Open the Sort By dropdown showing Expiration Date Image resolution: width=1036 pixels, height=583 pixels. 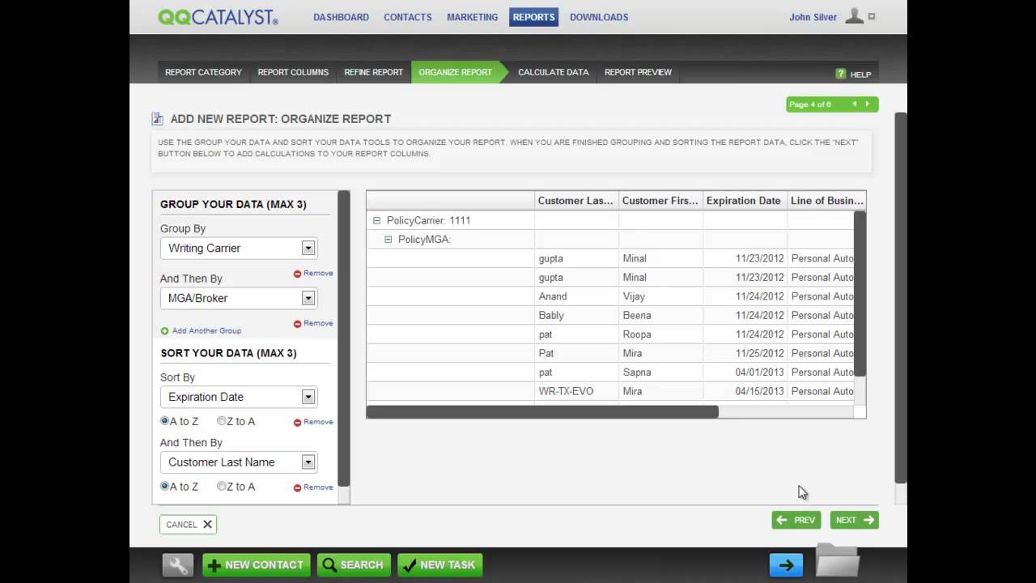tap(239, 398)
